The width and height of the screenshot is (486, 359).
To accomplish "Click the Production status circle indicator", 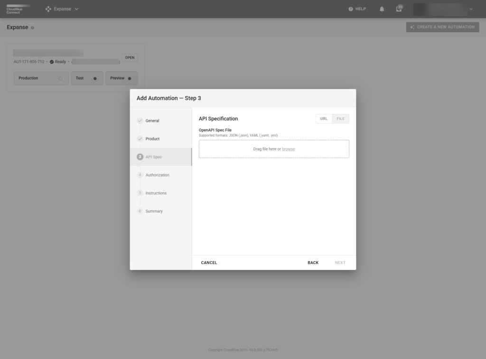I will coord(60,78).
